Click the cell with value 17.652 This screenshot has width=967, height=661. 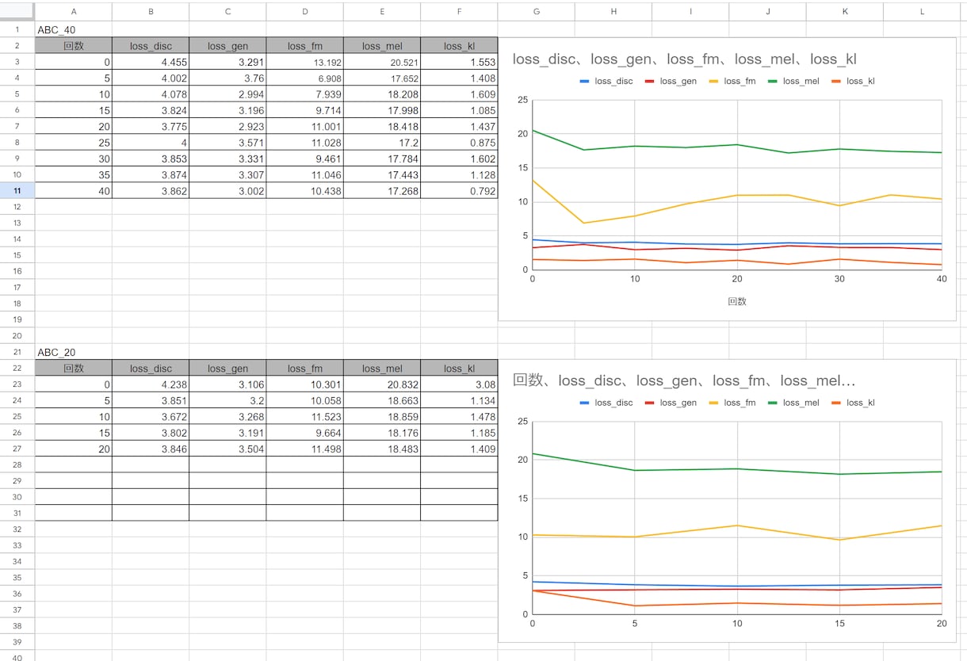(382, 78)
